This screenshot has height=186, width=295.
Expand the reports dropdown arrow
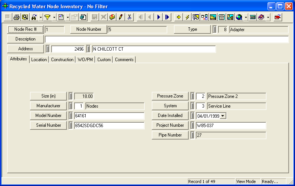pyautogui.click(x=68, y=18)
